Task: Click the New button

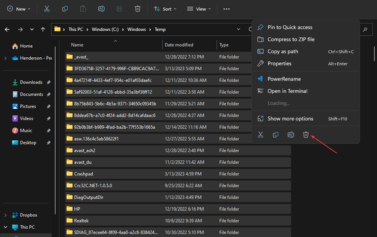Action: [x=19, y=9]
